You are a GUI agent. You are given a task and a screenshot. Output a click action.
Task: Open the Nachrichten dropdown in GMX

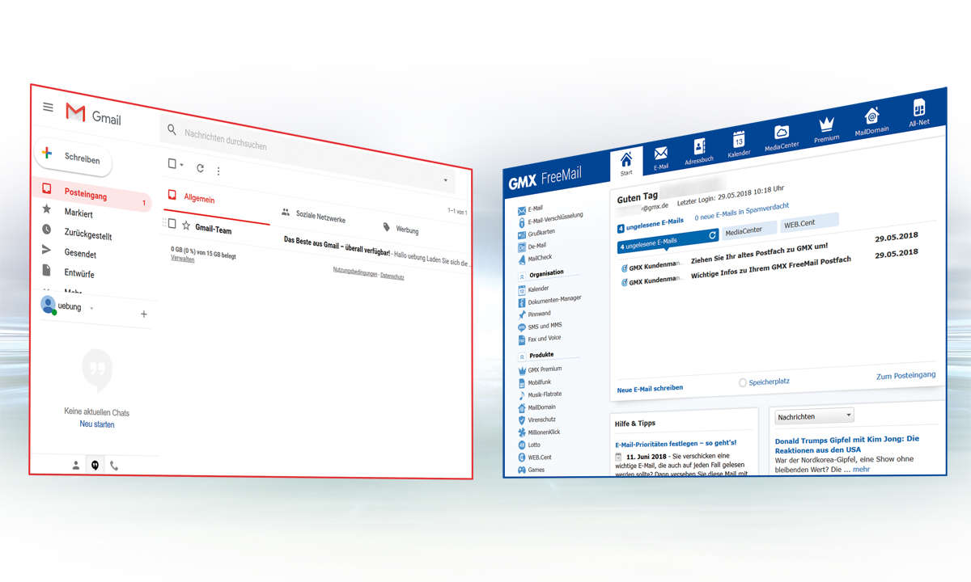point(814,416)
